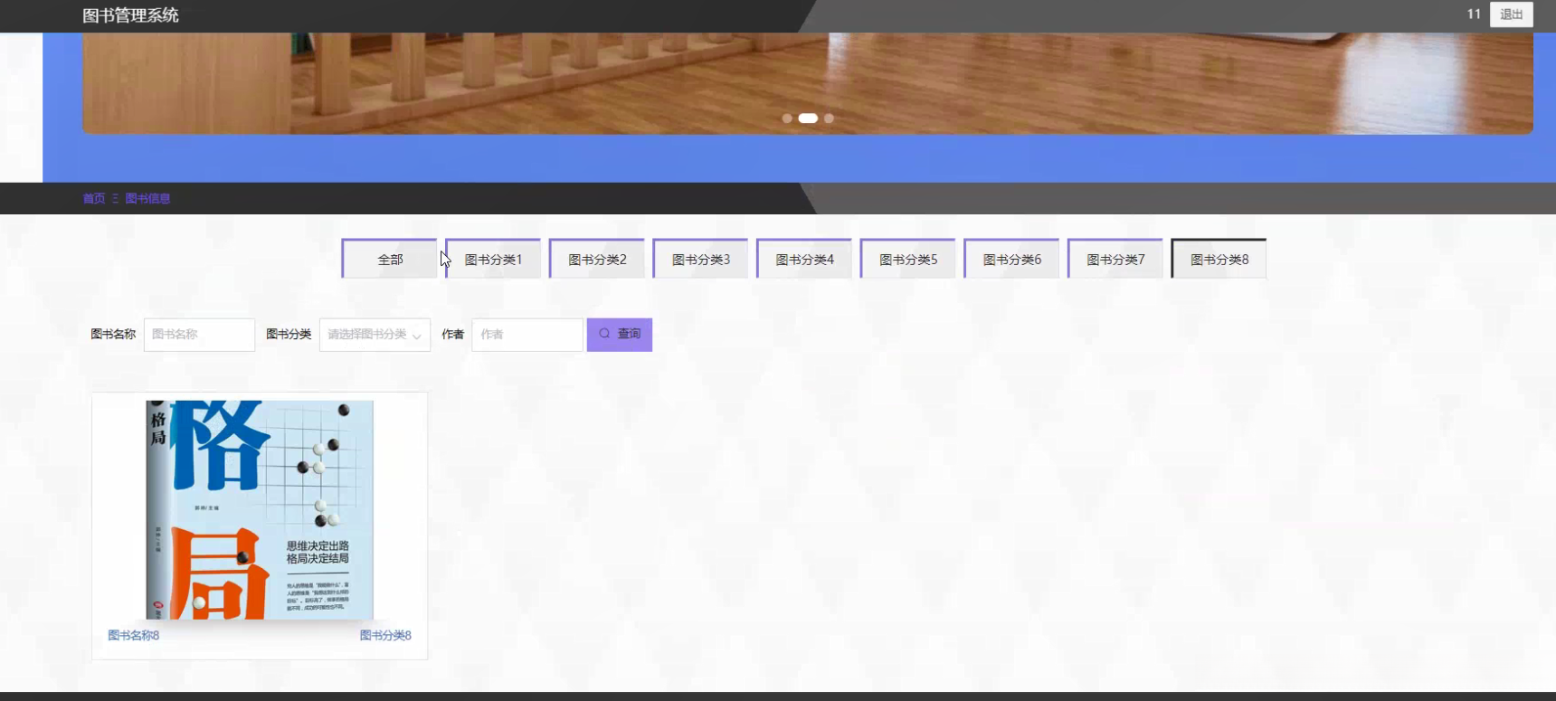Choose the 图书分类4 tab
Screen dimensions: 1556x701
pos(804,260)
